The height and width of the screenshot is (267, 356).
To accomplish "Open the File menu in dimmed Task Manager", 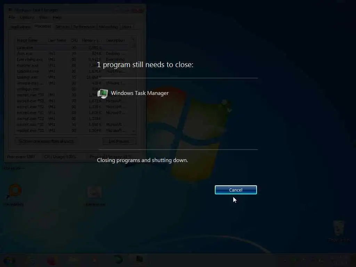I will click(11, 17).
